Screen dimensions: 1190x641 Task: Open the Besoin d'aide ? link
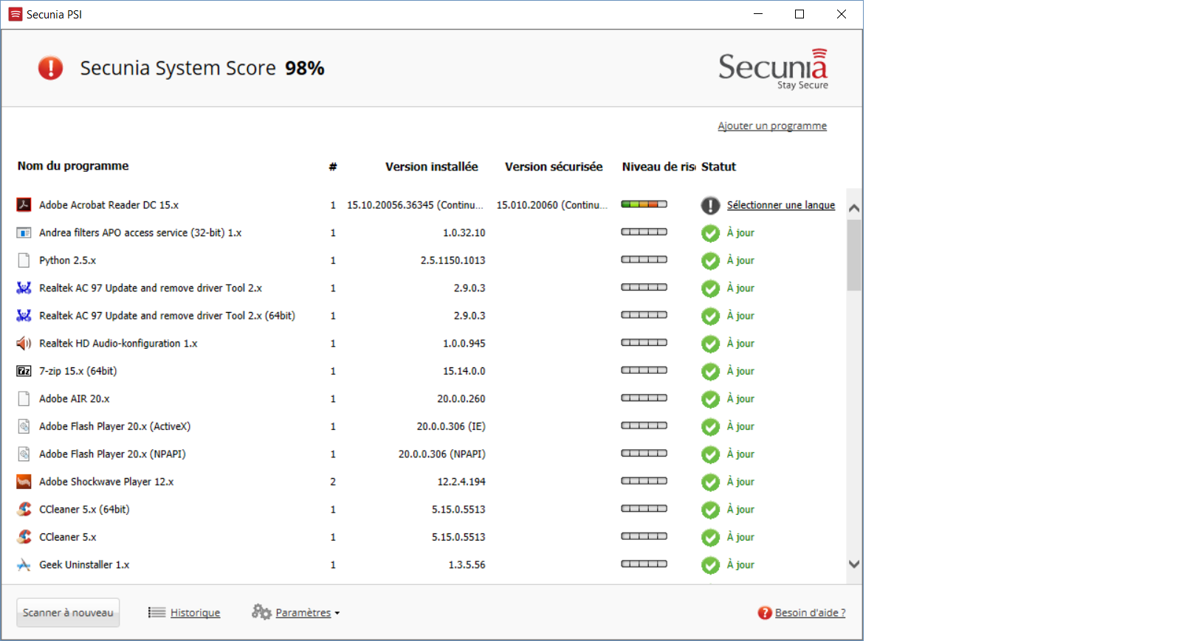pyautogui.click(x=810, y=613)
